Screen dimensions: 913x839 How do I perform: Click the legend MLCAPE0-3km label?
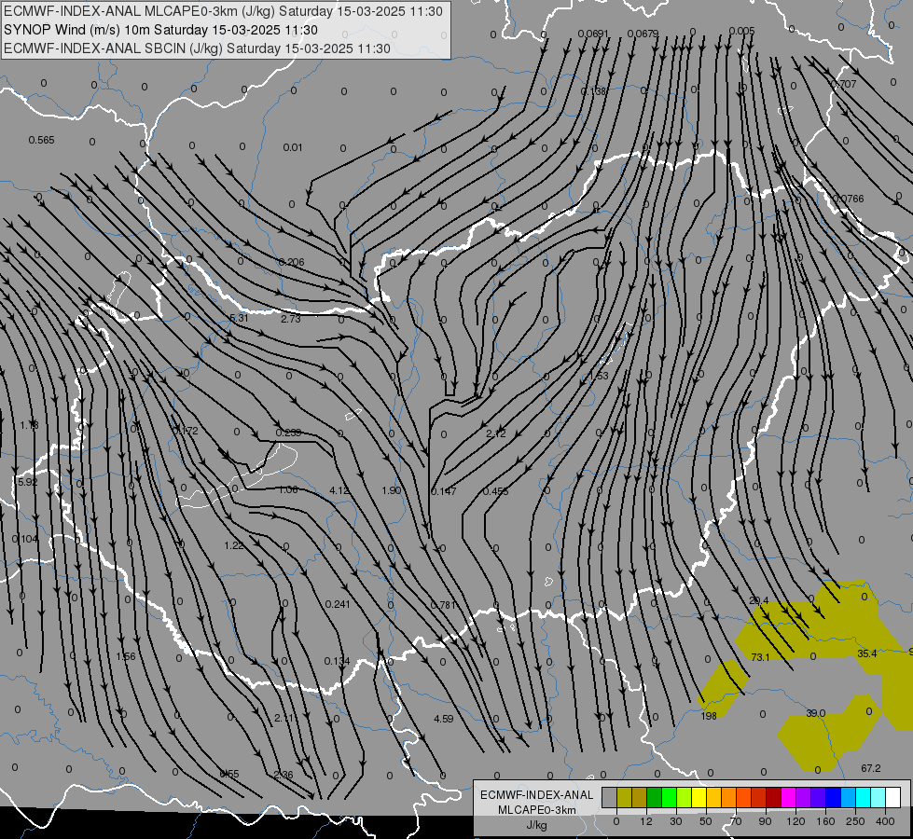click(537, 810)
